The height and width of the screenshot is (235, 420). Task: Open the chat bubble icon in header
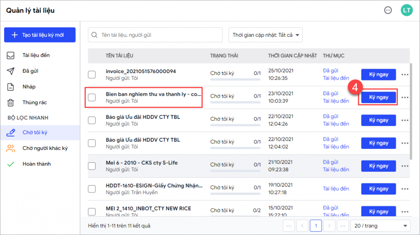coord(388,11)
